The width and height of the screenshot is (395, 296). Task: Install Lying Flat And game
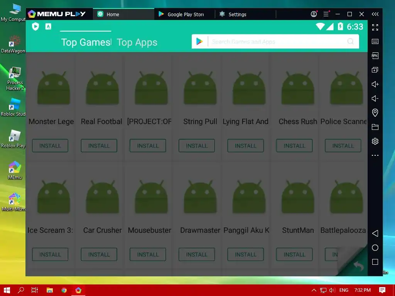click(246, 146)
